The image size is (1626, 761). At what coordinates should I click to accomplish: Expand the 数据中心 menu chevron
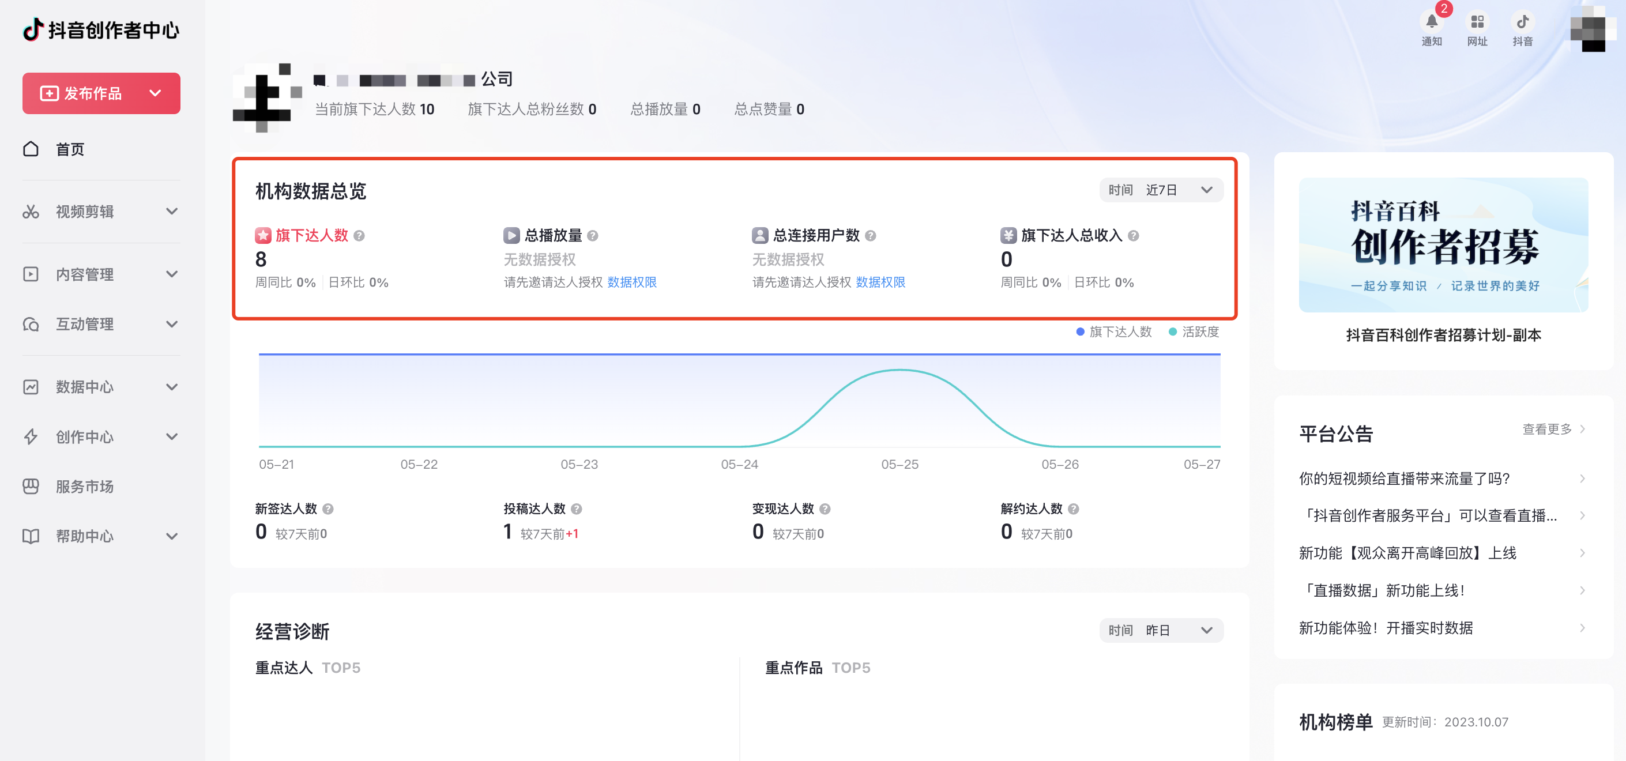tap(172, 387)
